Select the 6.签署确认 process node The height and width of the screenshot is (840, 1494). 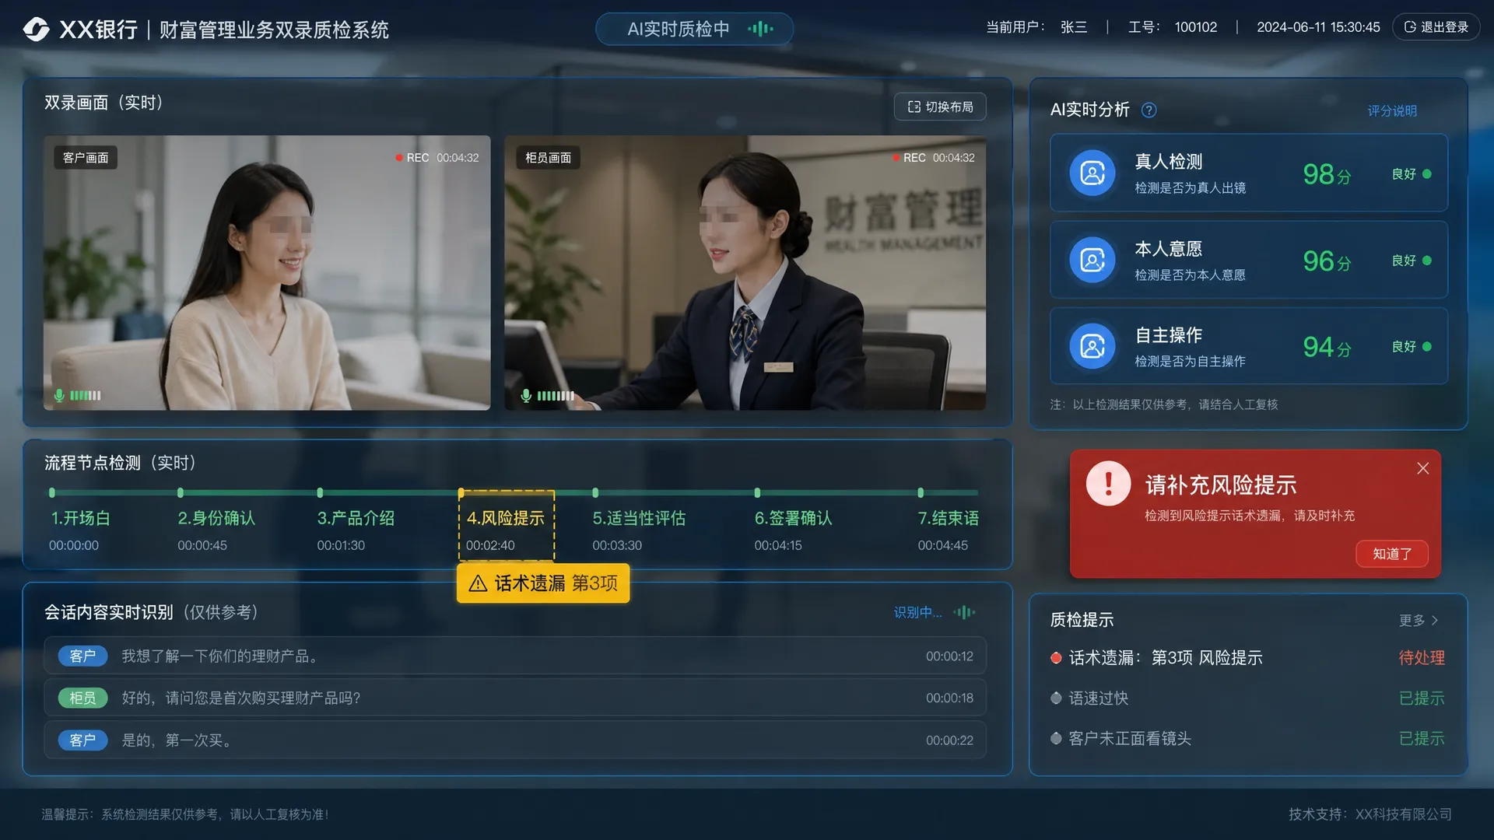click(x=793, y=519)
